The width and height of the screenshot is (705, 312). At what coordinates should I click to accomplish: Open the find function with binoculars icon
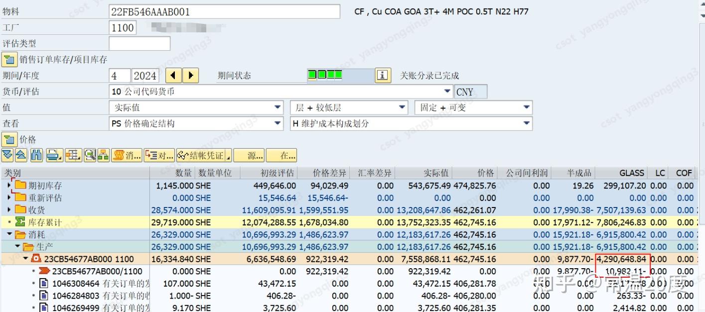[x=36, y=155]
